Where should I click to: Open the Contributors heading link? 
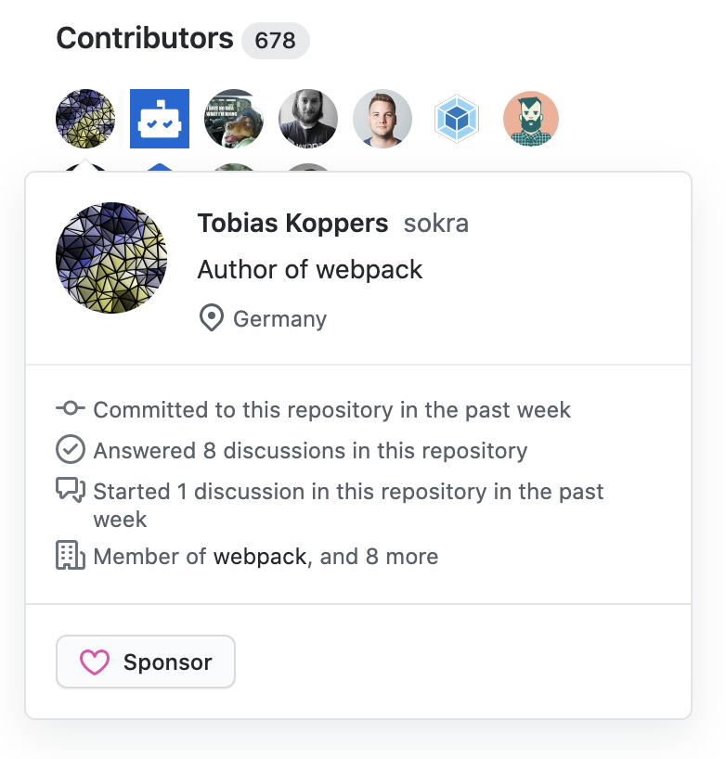coord(145,39)
